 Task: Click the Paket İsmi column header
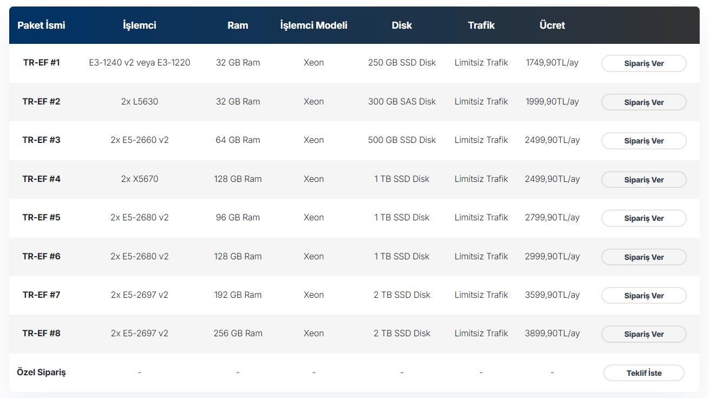[x=41, y=25]
